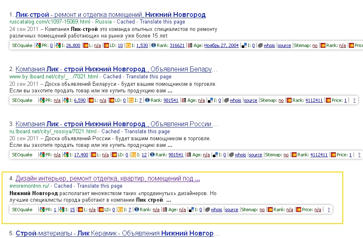Open Cached link for ru.lboard.net result
This screenshot has height=238, width=363.
pyautogui.click(x=111, y=132)
